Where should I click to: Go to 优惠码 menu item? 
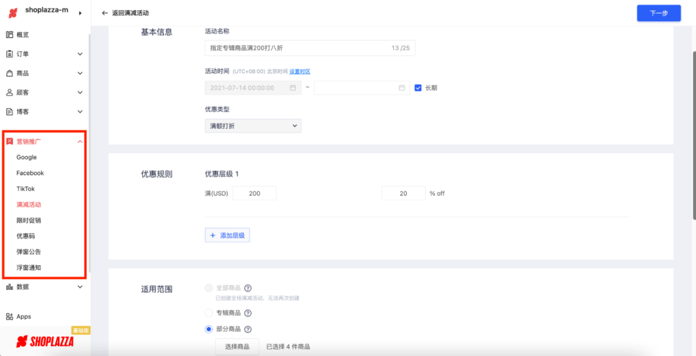pos(26,236)
